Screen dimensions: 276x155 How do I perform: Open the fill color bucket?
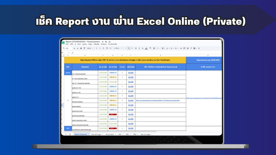[150, 48]
